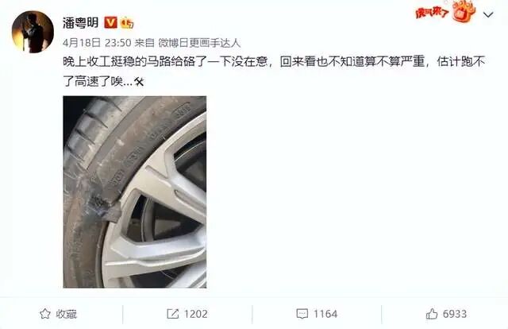
Task: Open comments count 1164
Action: click(x=325, y=314)
